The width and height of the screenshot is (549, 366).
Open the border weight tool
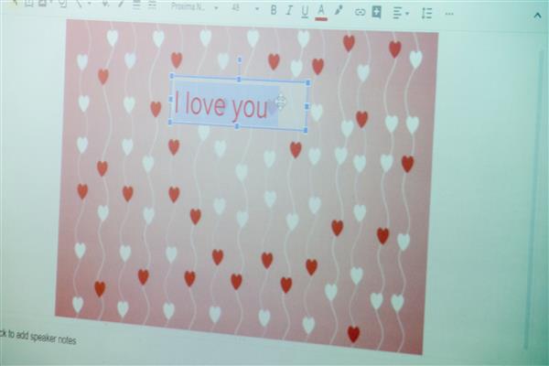coord(136,5)
